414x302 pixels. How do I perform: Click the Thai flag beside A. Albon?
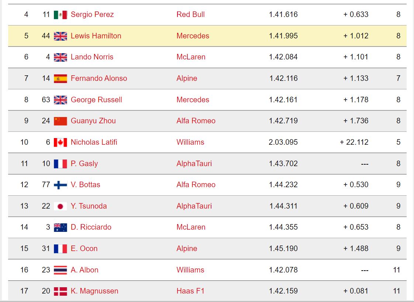[60, 270]
